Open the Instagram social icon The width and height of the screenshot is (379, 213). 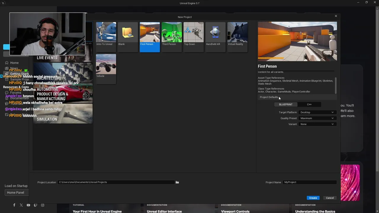pos(43,205)
